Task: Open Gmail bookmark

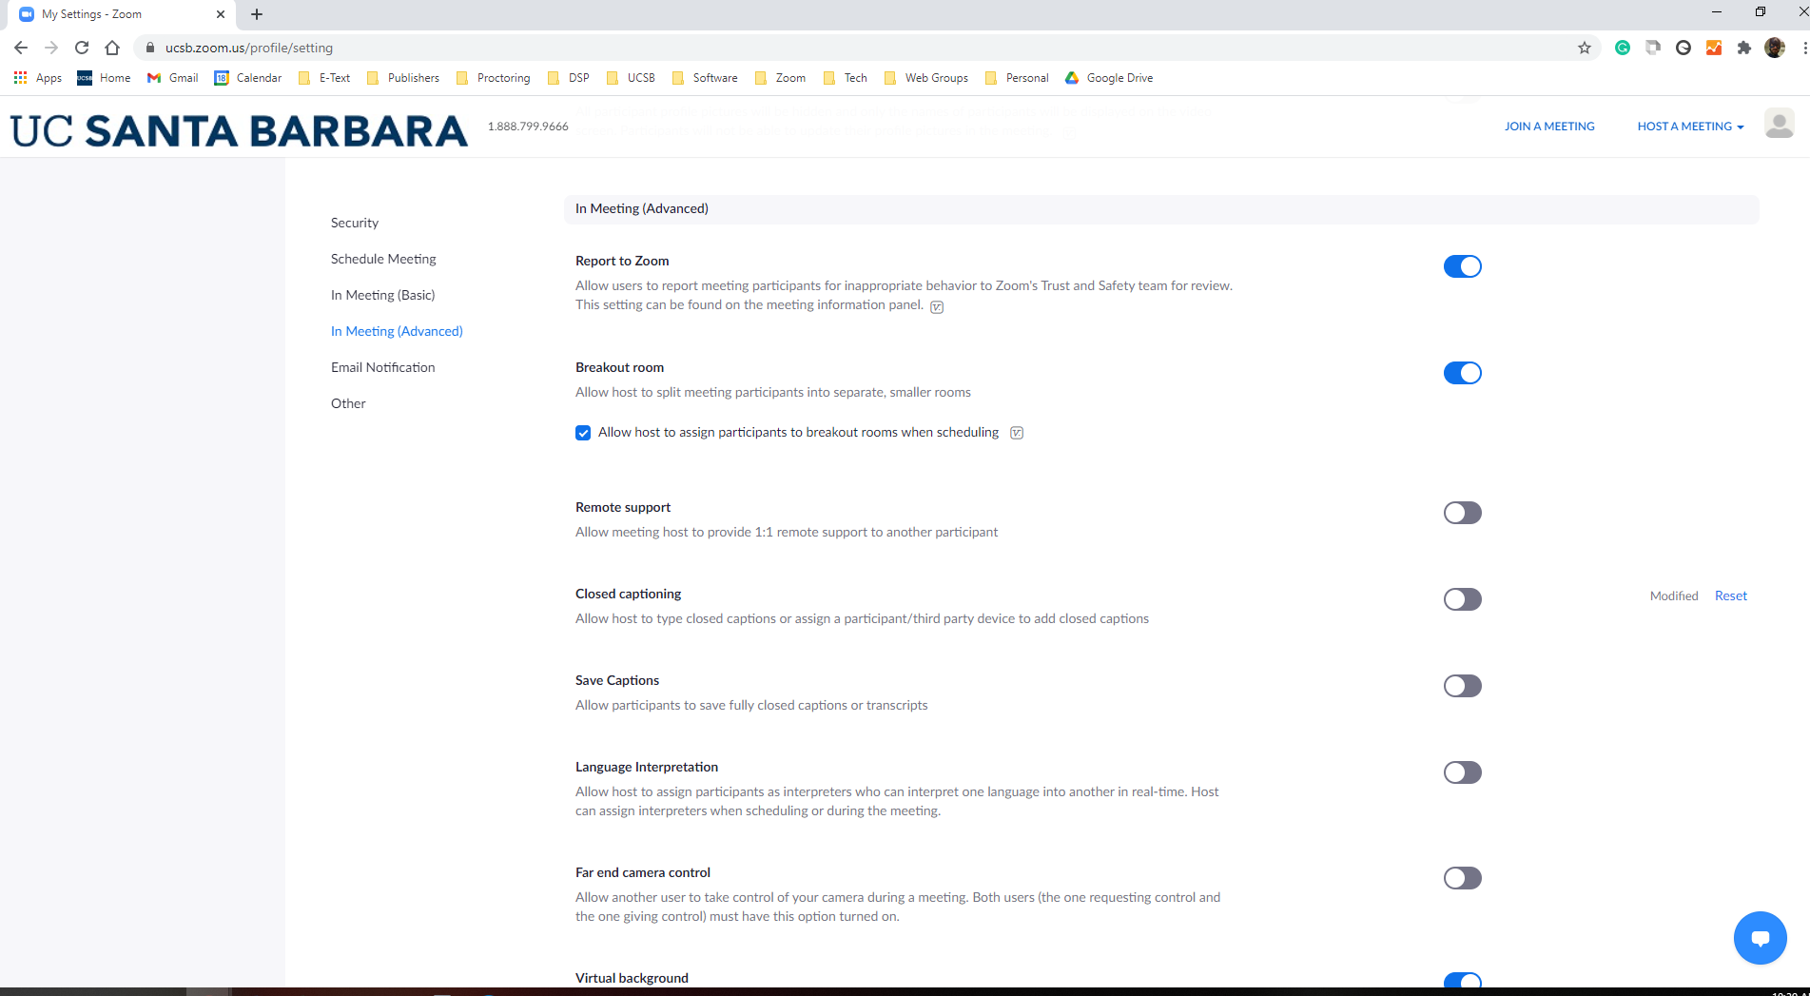Action: pos(173,78)
